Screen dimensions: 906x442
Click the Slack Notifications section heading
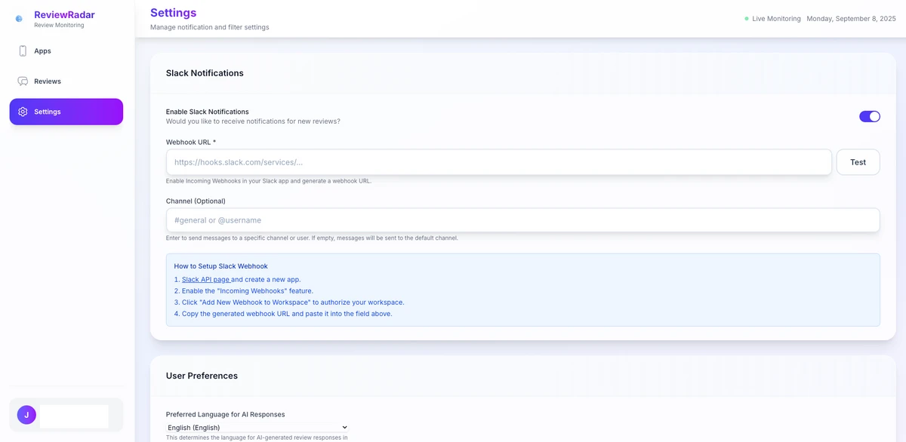[205, 73]
